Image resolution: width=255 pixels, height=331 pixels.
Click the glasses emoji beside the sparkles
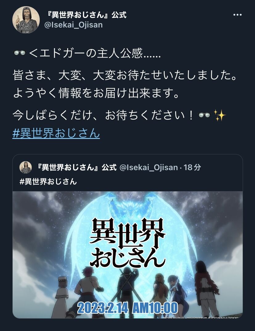(204, 115)
